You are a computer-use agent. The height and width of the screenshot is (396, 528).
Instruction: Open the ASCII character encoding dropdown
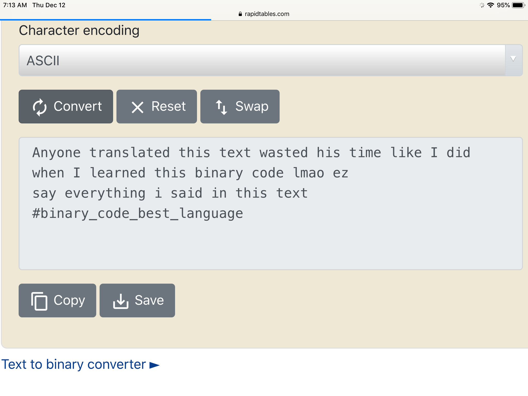[270, 60]
